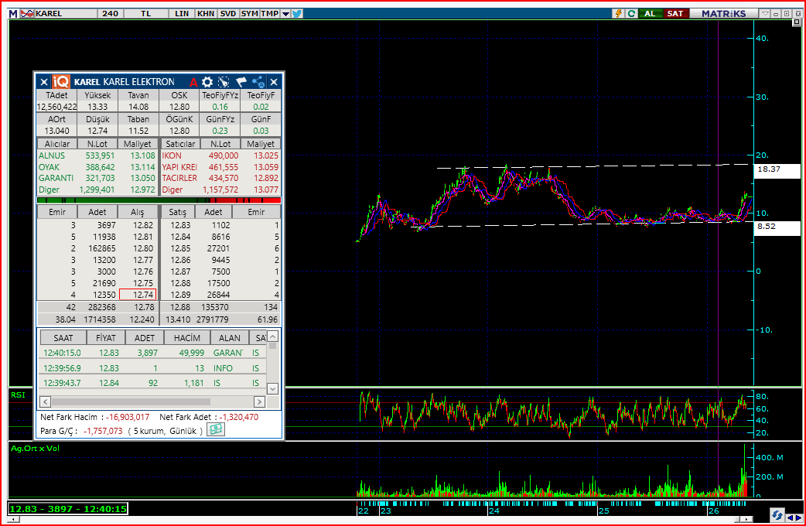806x526 pixels.
Task: Click the ALAN column header
Action: pos(229,338)
